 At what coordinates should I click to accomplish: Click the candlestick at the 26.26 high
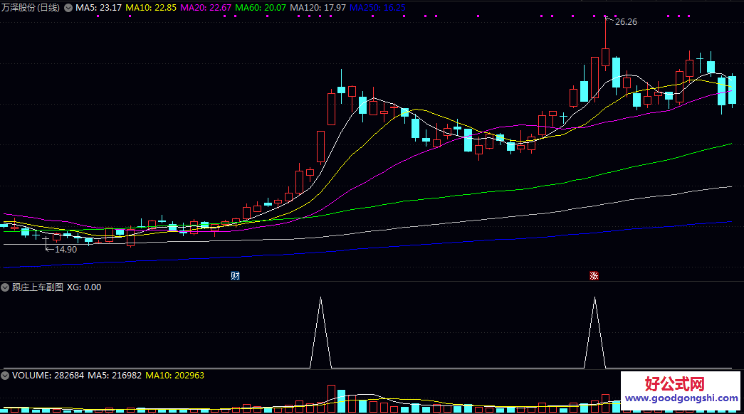pos(605,57)
